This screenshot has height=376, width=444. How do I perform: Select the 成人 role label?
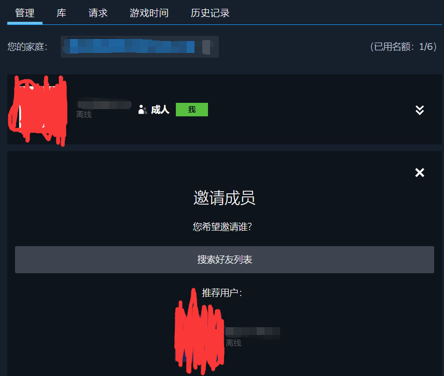(160, 110)
